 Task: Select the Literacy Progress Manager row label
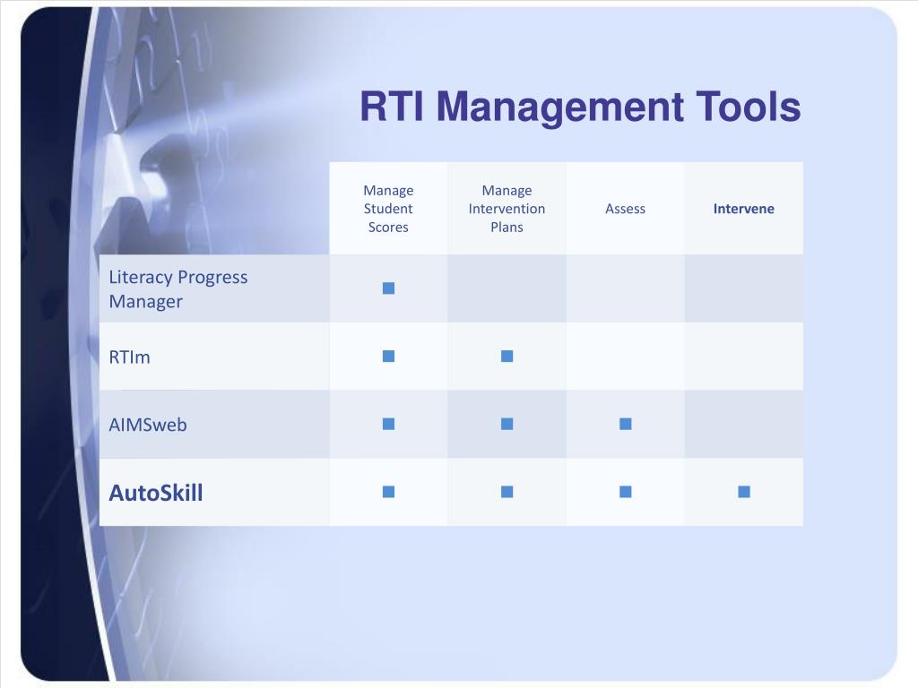(178, 289)
